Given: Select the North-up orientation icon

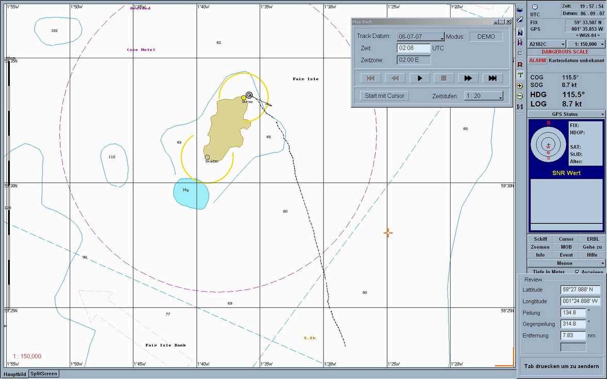Looking at the screenshot, I should [520, 31].
